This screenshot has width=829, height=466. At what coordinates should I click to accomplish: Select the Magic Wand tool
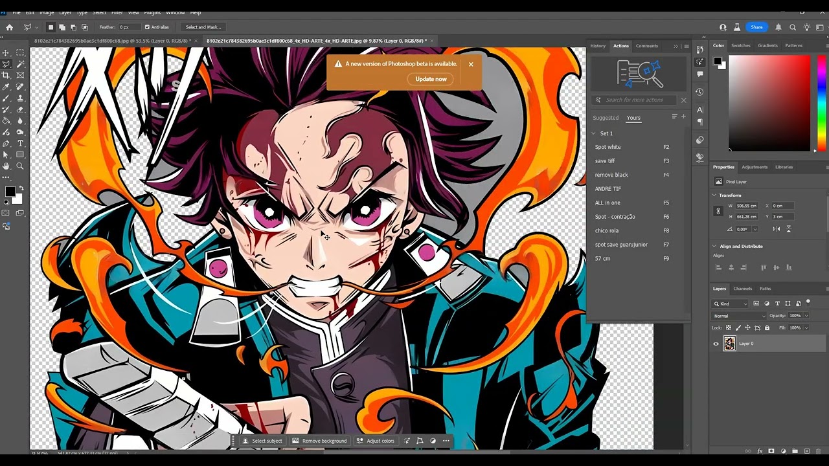coord(20,64)
